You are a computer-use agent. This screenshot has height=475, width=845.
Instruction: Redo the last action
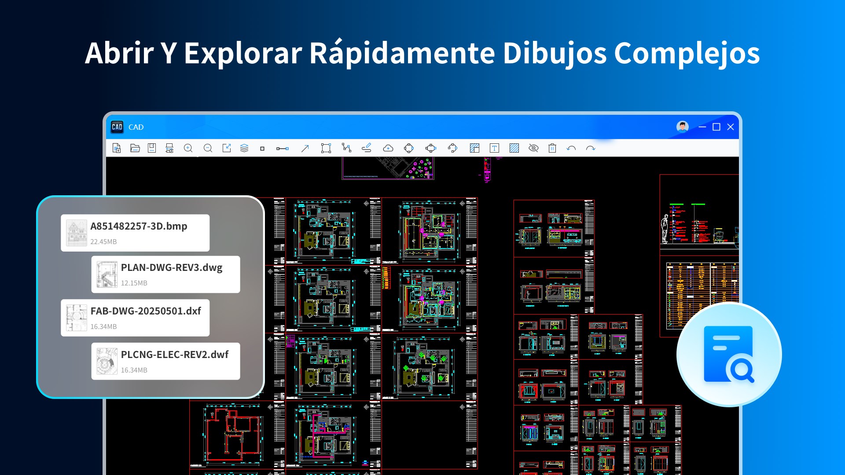tap(591, 148)
